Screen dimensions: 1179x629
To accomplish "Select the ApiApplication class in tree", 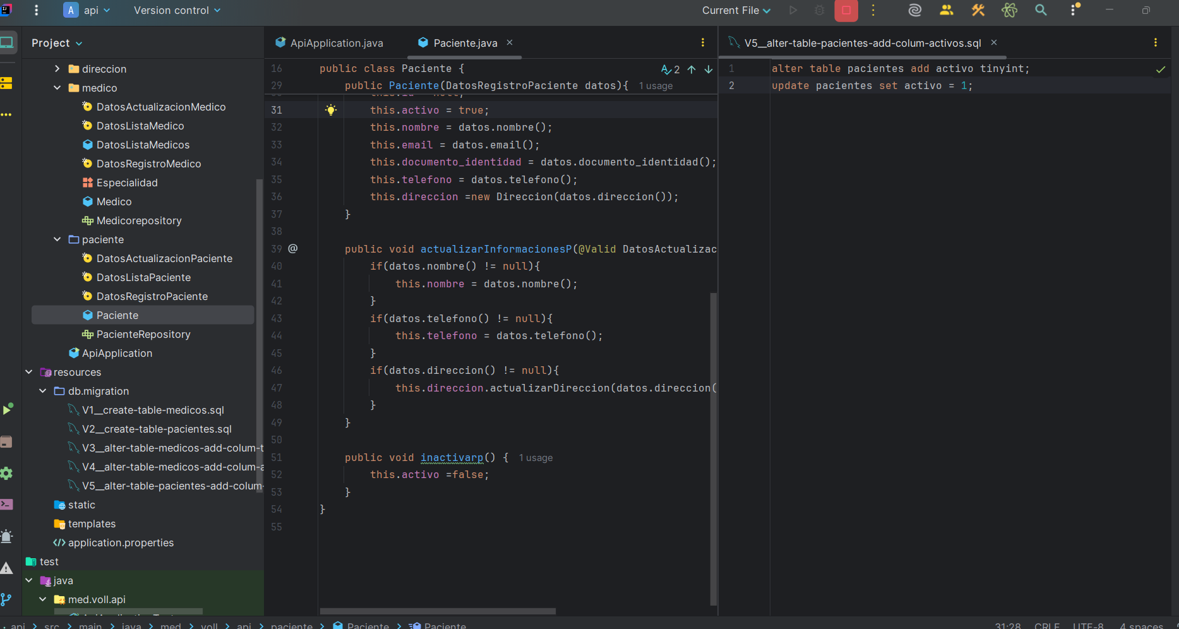I will (110, 353).
